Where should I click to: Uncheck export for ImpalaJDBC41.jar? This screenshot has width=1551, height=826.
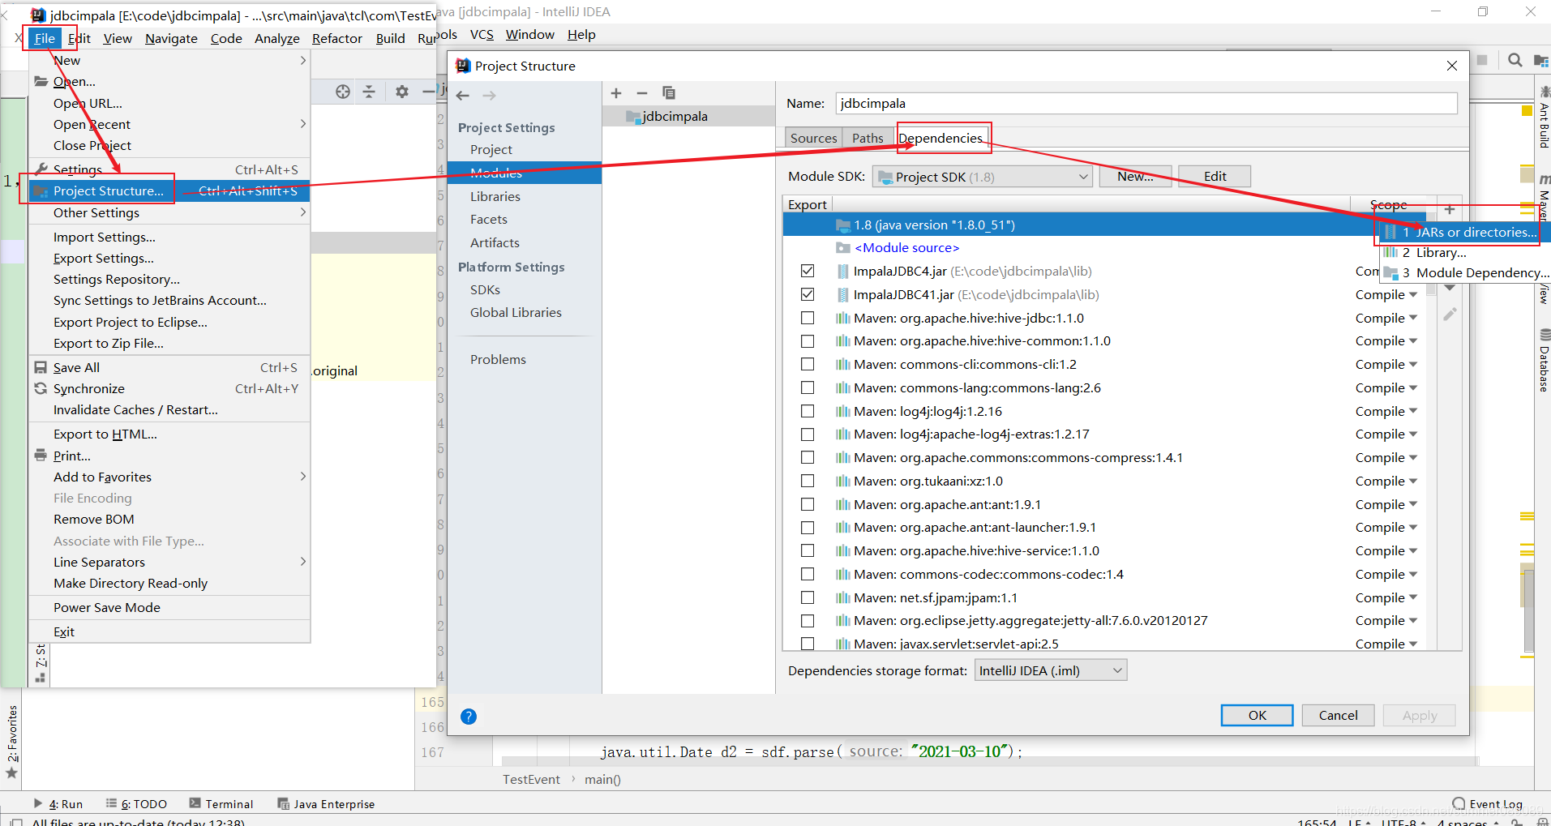click(x=808, y=294)
